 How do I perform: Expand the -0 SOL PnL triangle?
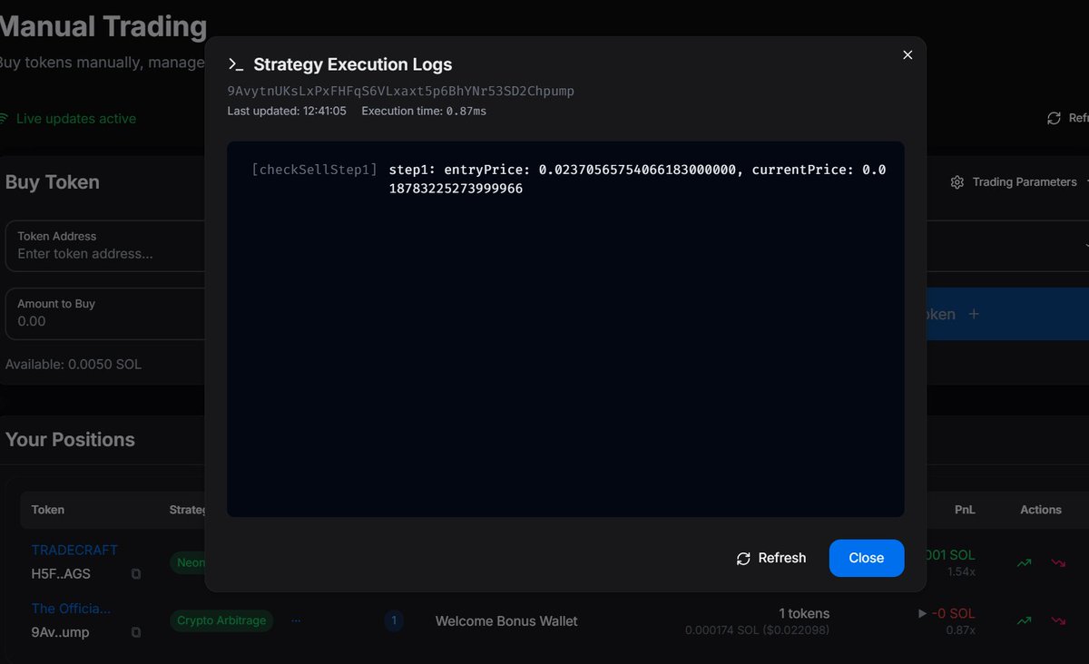(923, 614)
